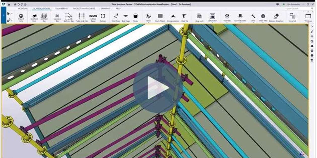Image resolution: width=317 pixels, height=158 pixels.
Task: Open the Ground Levels tool
Action: (x=240, y=18)
